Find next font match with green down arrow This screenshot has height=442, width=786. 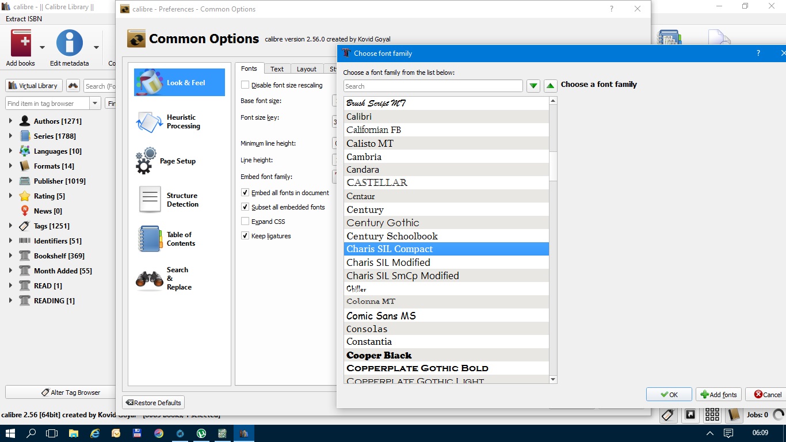click(x=533, y=86)
